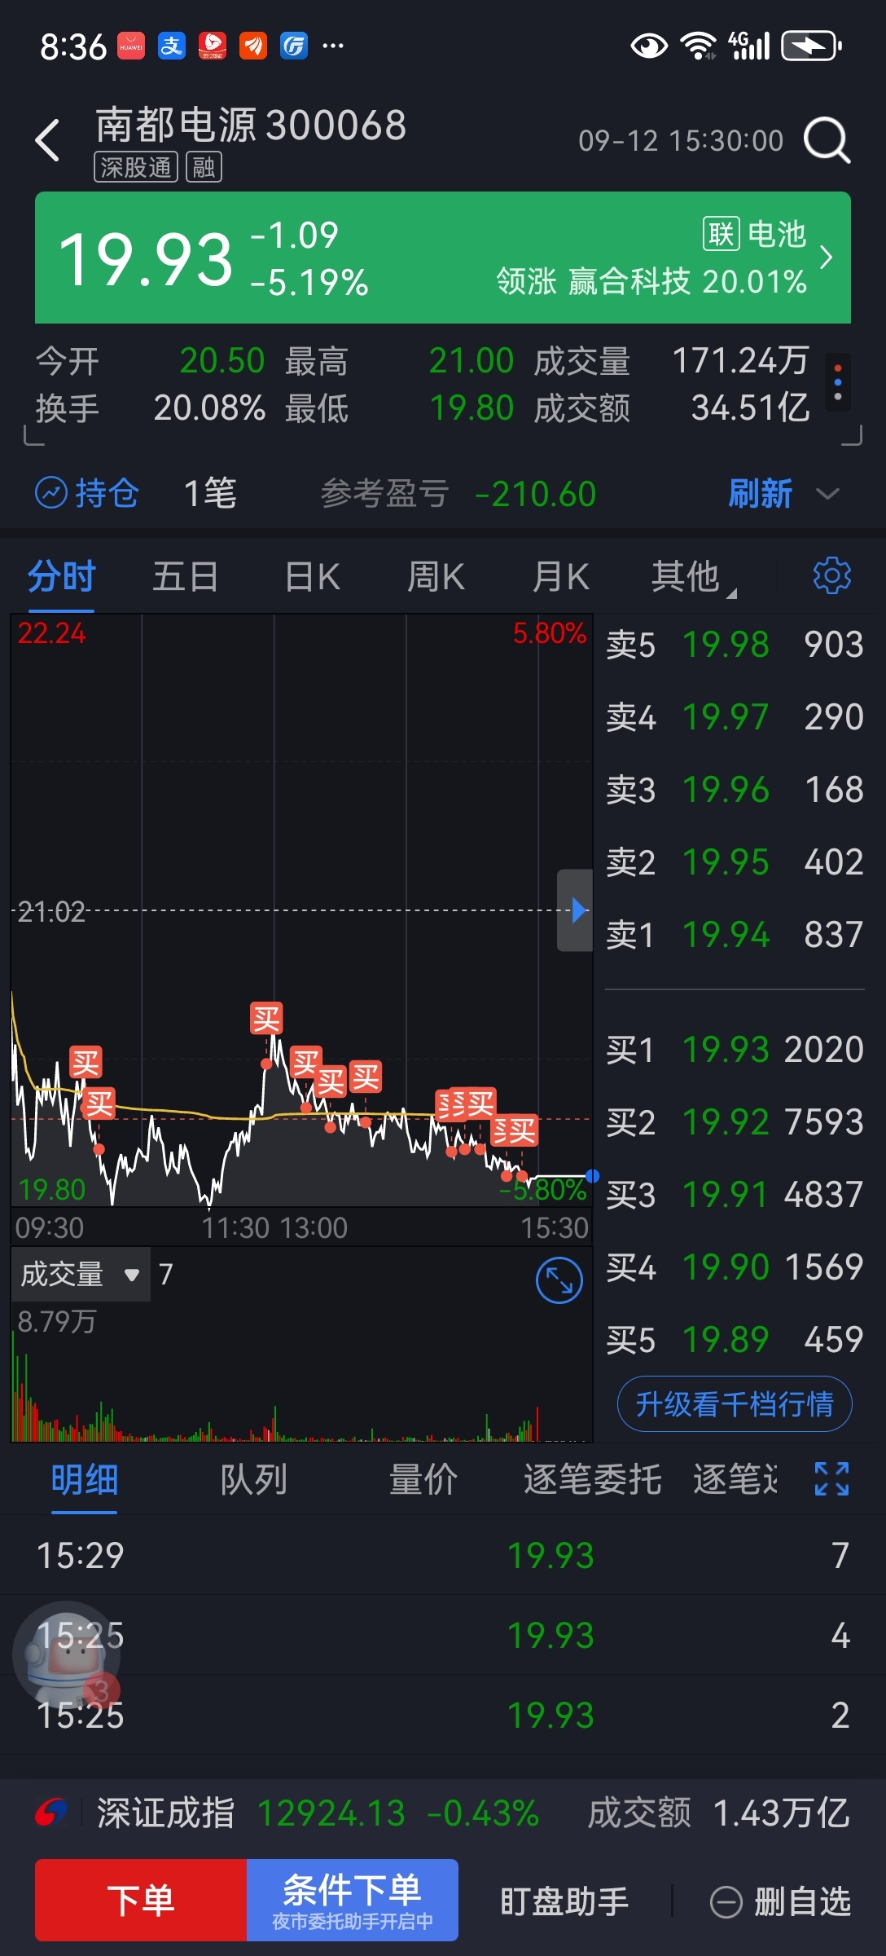This screenshot has height=1956, width=886.
Task: Expand detail list with four-arrow icon
Action: tap(832, 1478)
